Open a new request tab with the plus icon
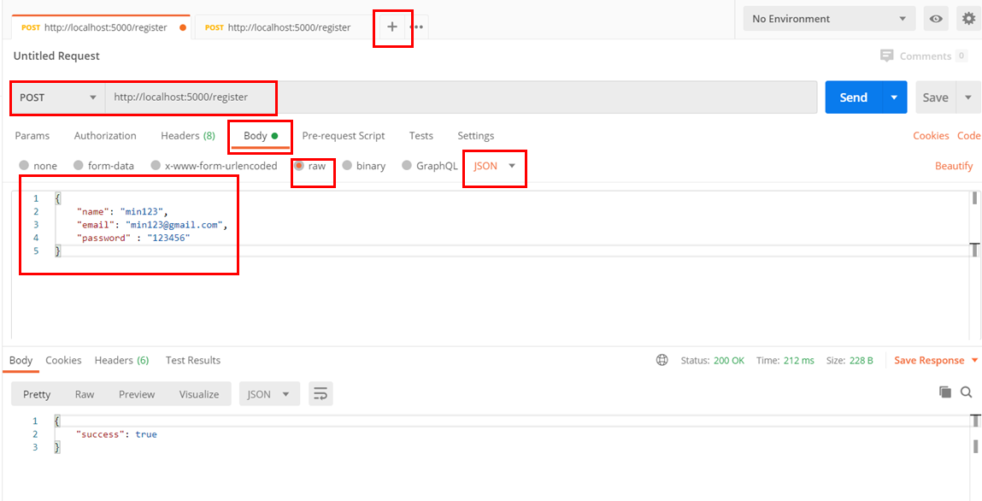Image resolution: width=982 pixels, height=501 pixels. tap(392, 27)
